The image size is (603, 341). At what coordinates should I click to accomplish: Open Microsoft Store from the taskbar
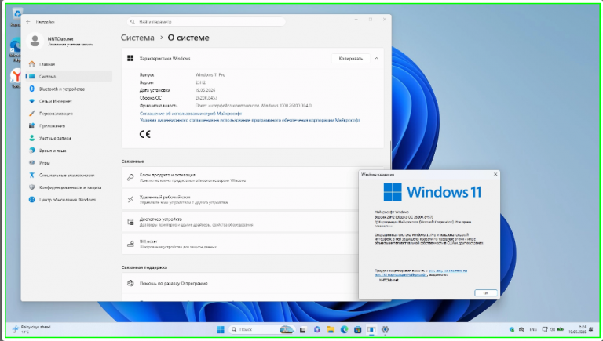point(358,329)
